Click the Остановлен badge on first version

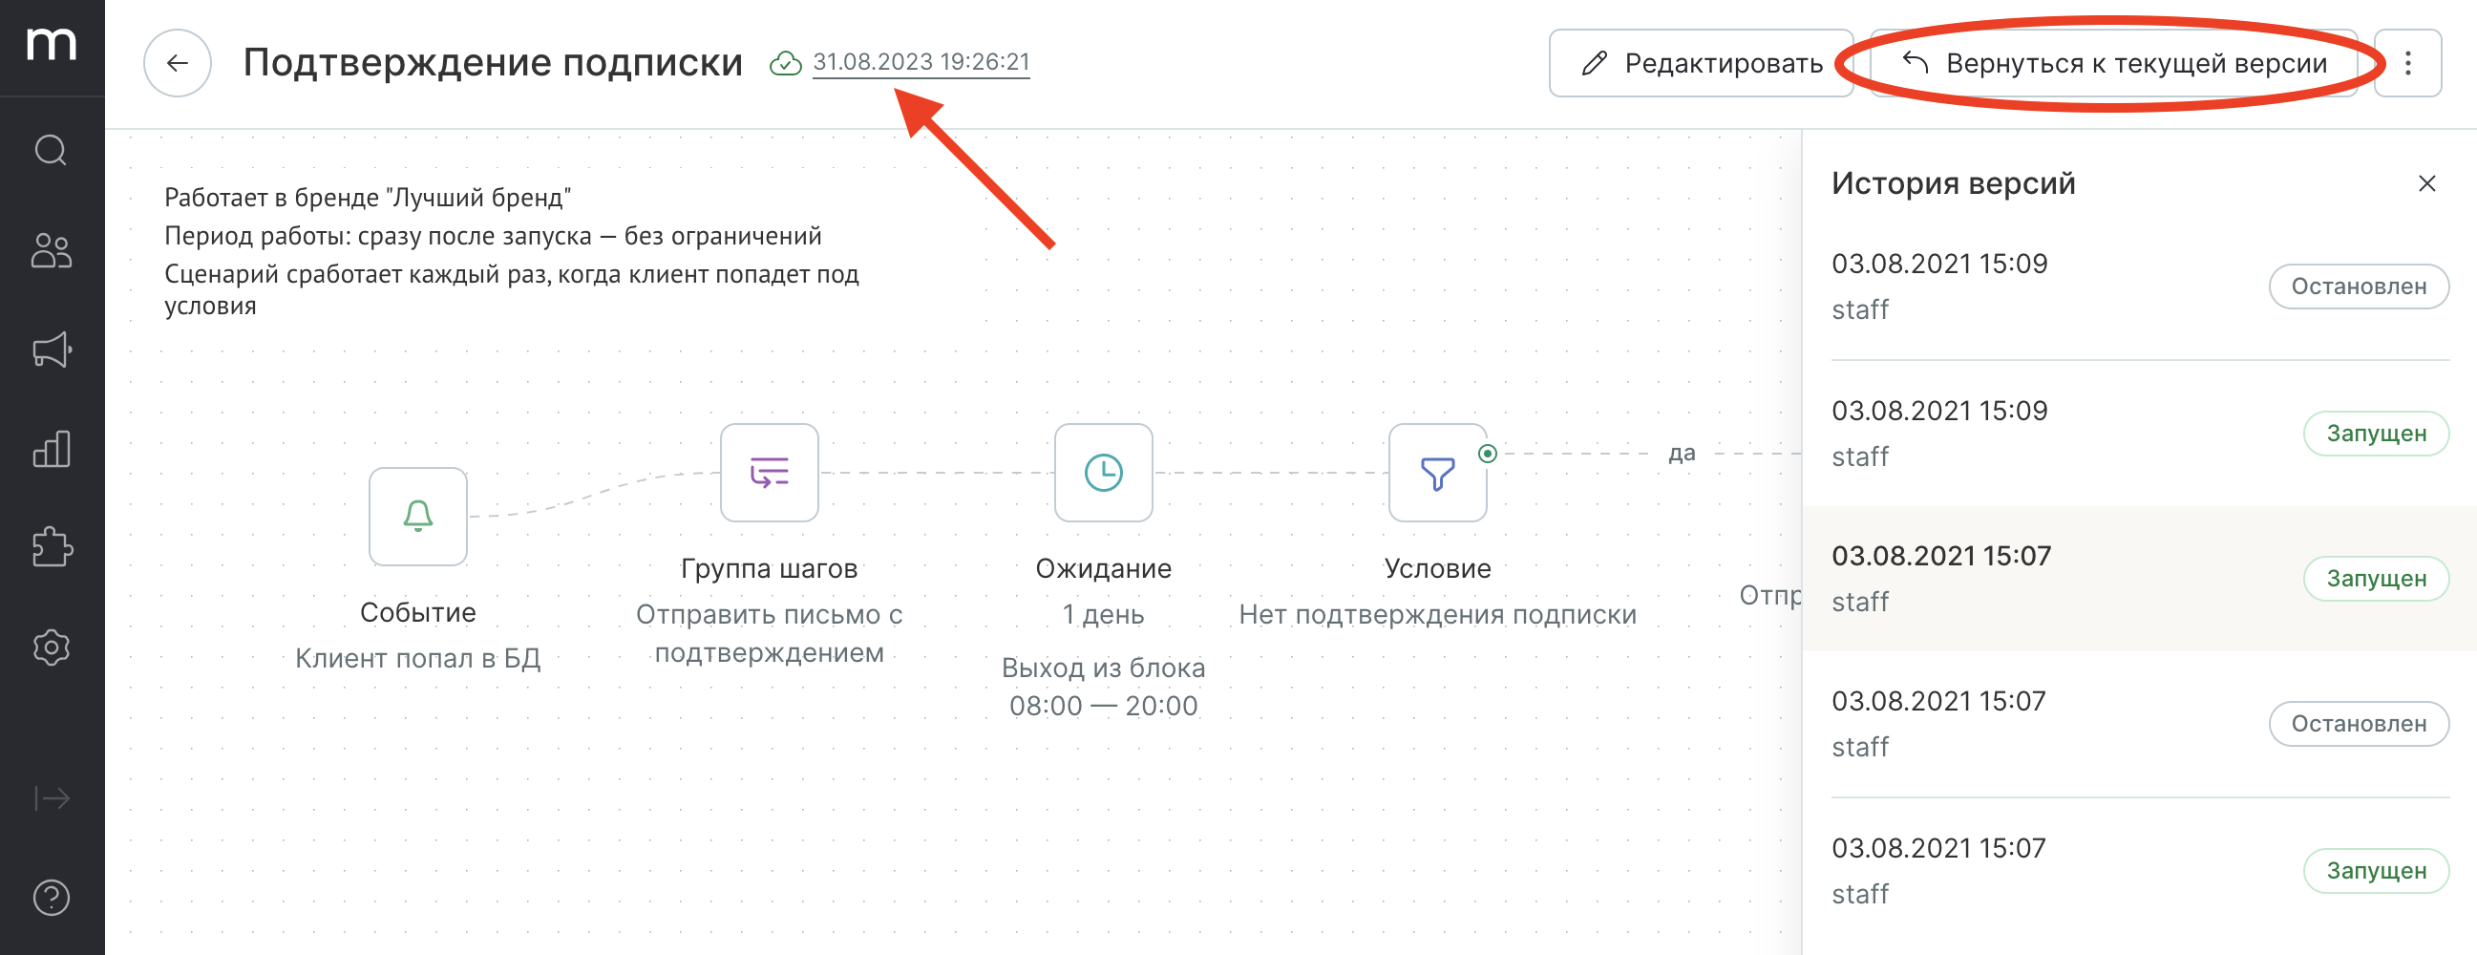pyautogui.click(x=2358, y=286)
